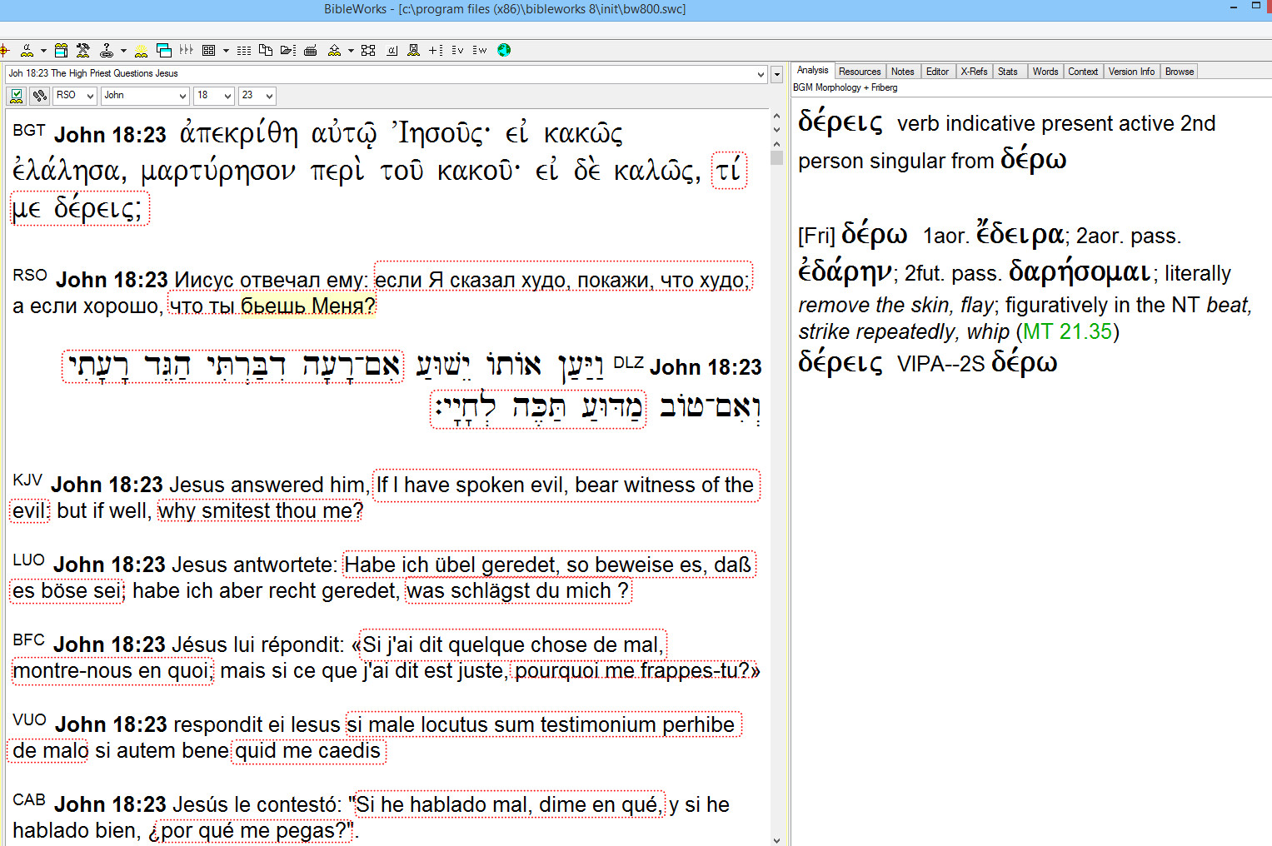
Task: Click the Greek word δέρεις; in BGT verse
Action: pos(98,208)
